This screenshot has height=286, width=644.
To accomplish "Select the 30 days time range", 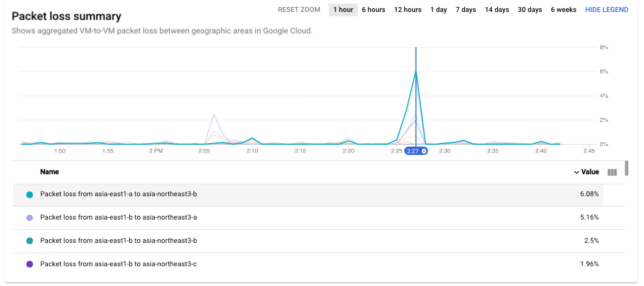I will coord(530,10).
